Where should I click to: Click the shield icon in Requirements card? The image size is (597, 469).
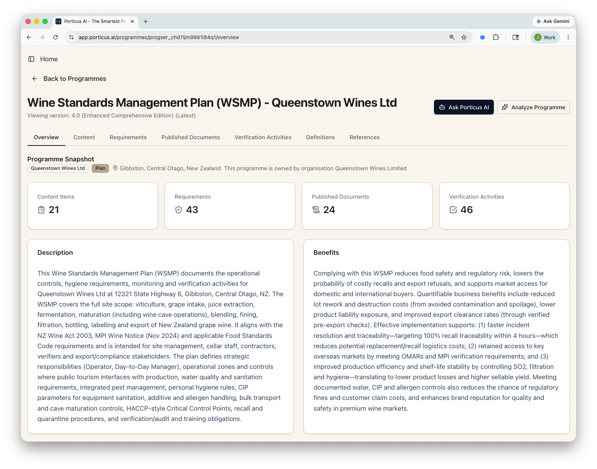click(179, 210)
